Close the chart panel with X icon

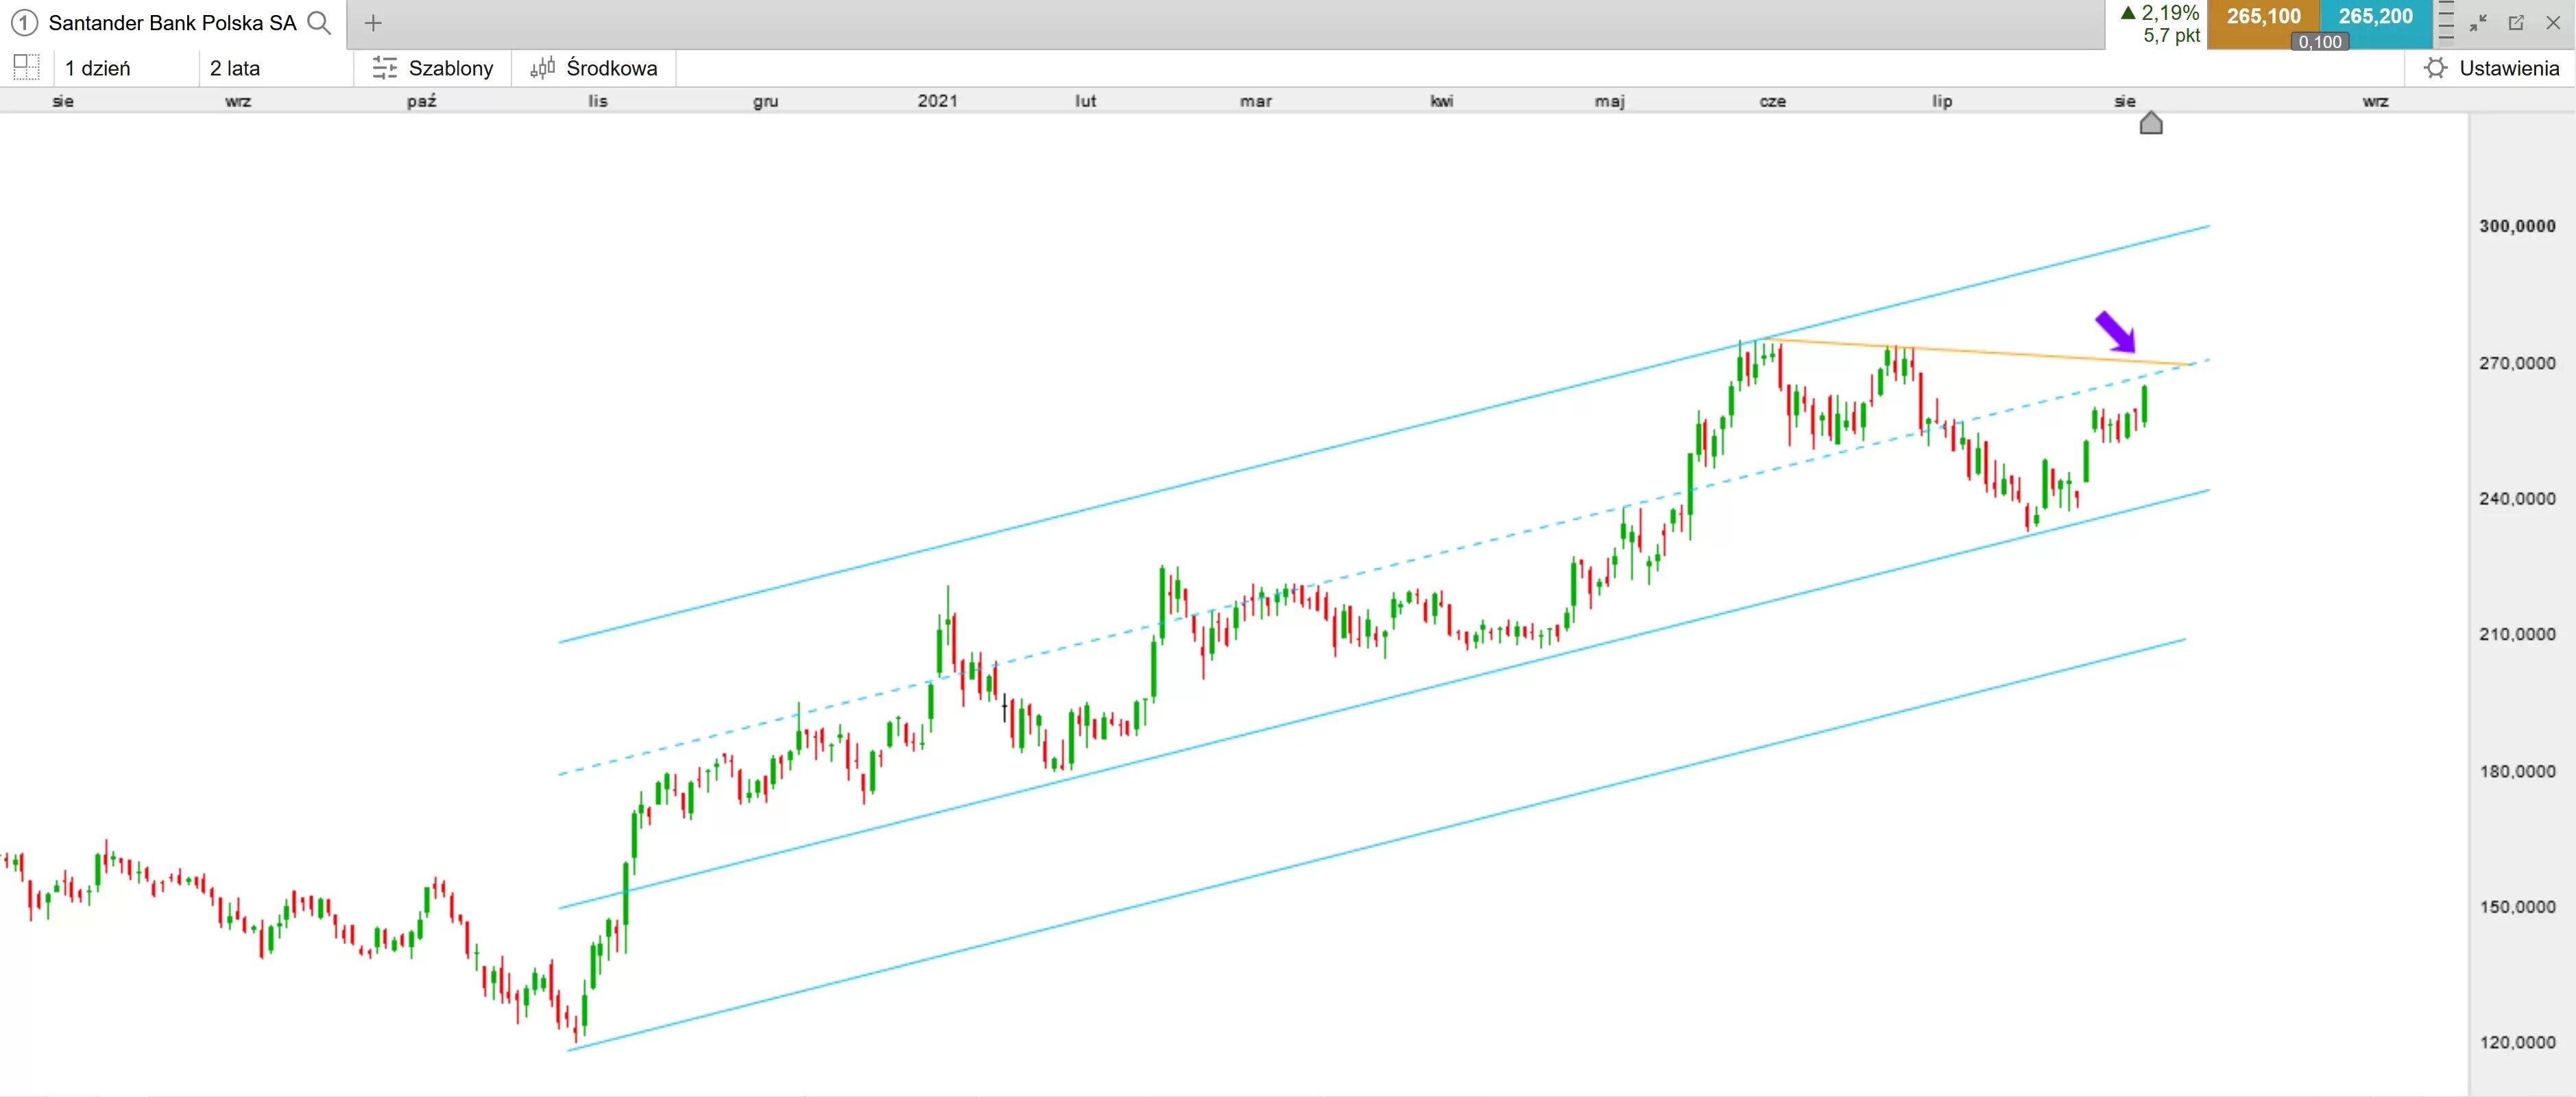(2553, 22)
